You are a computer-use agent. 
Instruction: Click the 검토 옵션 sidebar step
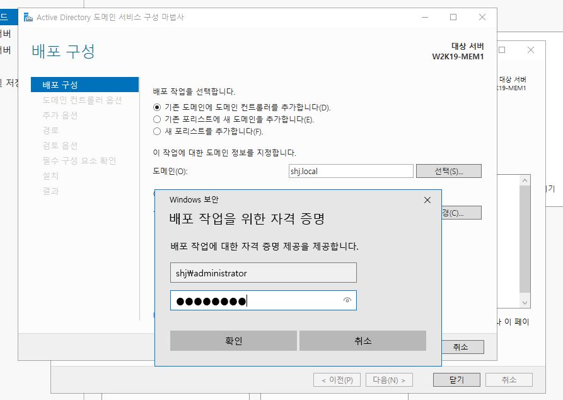pos(60,145)
